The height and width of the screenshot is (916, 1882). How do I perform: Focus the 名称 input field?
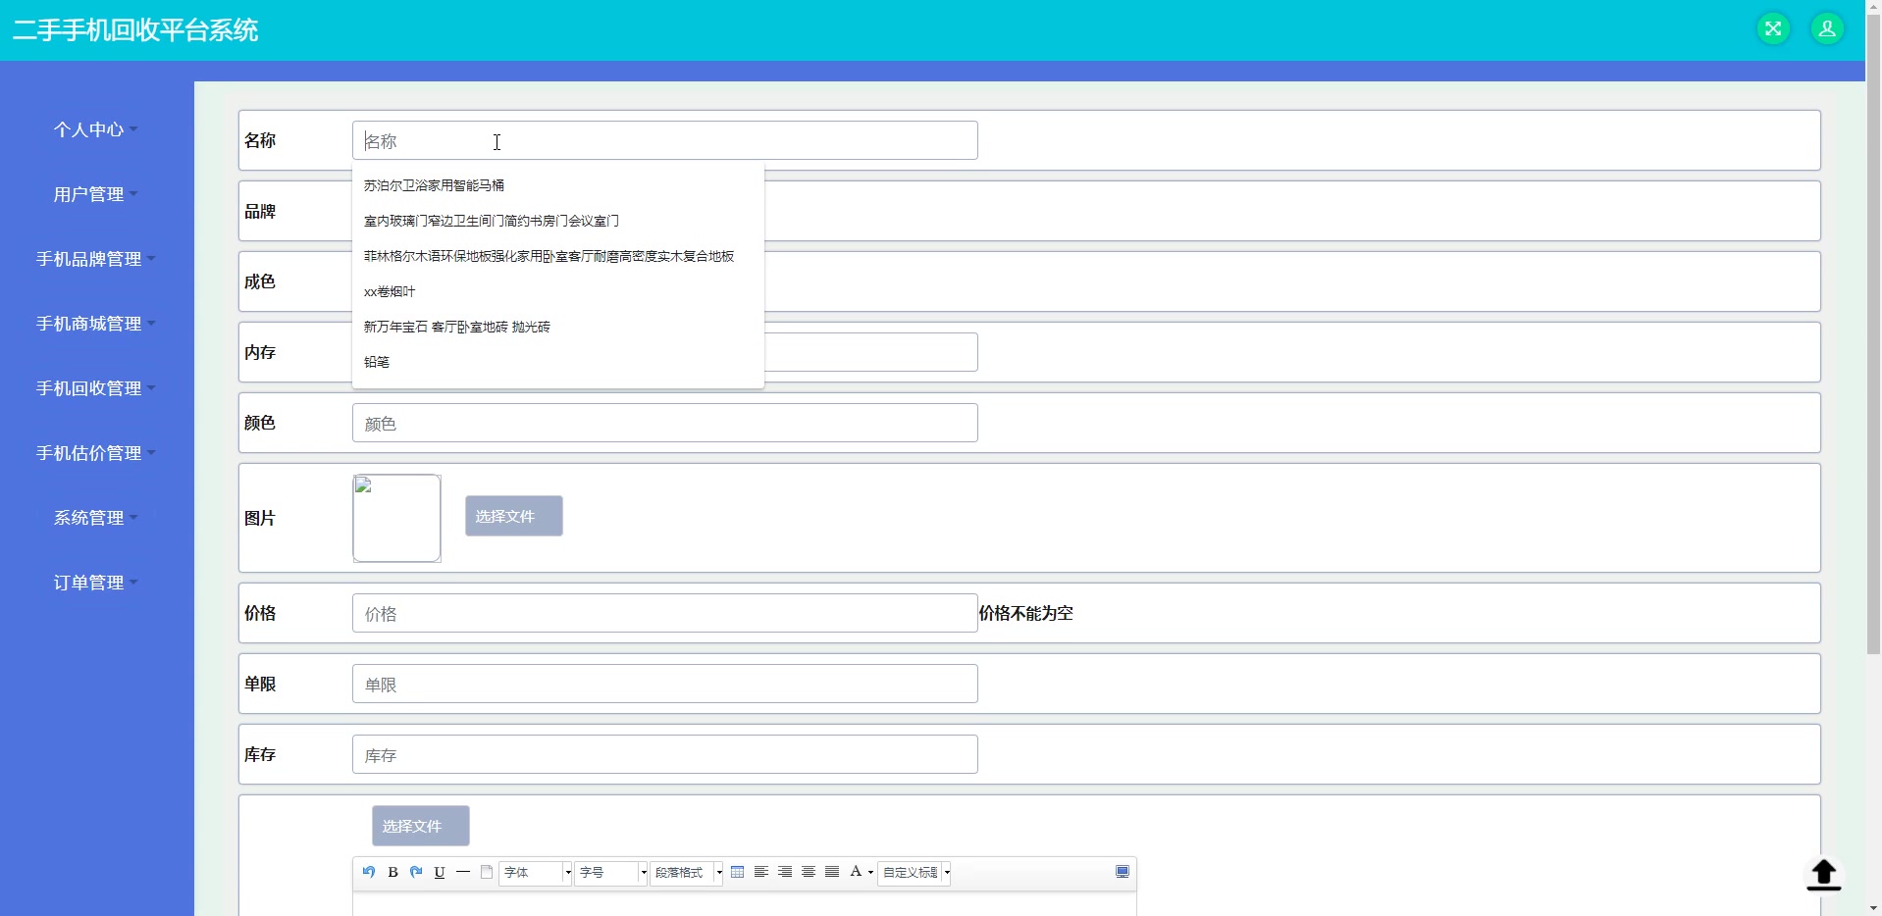pyautogui.click(x=665, y=140)
